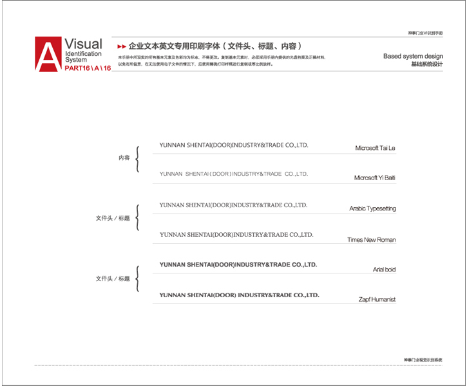467x386 pixels.
Task: Click the YUNNAN SHENTAI sample in Microsoft Tai Le
Action: (234, 145)
